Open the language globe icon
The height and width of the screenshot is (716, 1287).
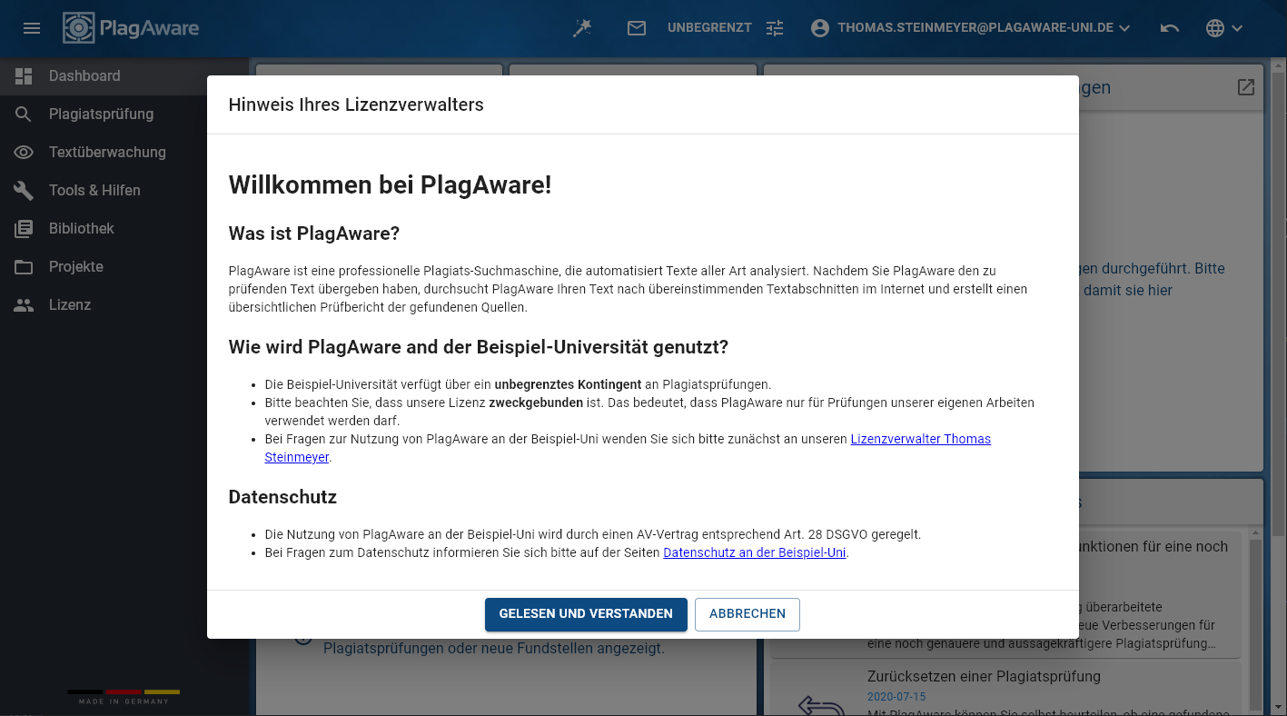pos(1215,28)
